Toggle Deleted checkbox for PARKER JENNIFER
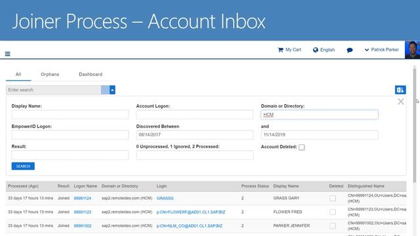This screenshot has width=420, height=236. click(x=333, y=226)
